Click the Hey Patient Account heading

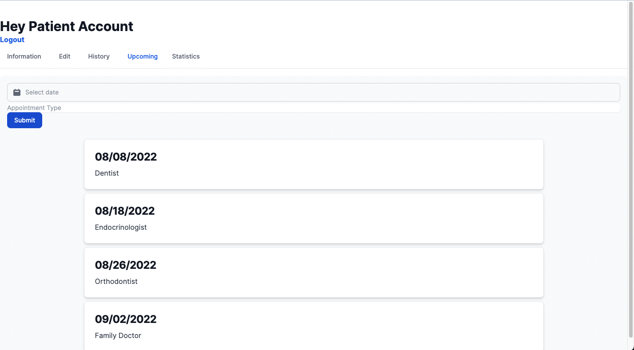[67, 26]
